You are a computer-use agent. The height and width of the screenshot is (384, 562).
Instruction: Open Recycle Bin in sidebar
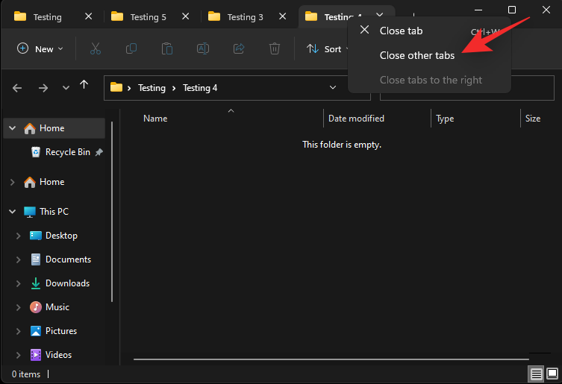[67, 152]
